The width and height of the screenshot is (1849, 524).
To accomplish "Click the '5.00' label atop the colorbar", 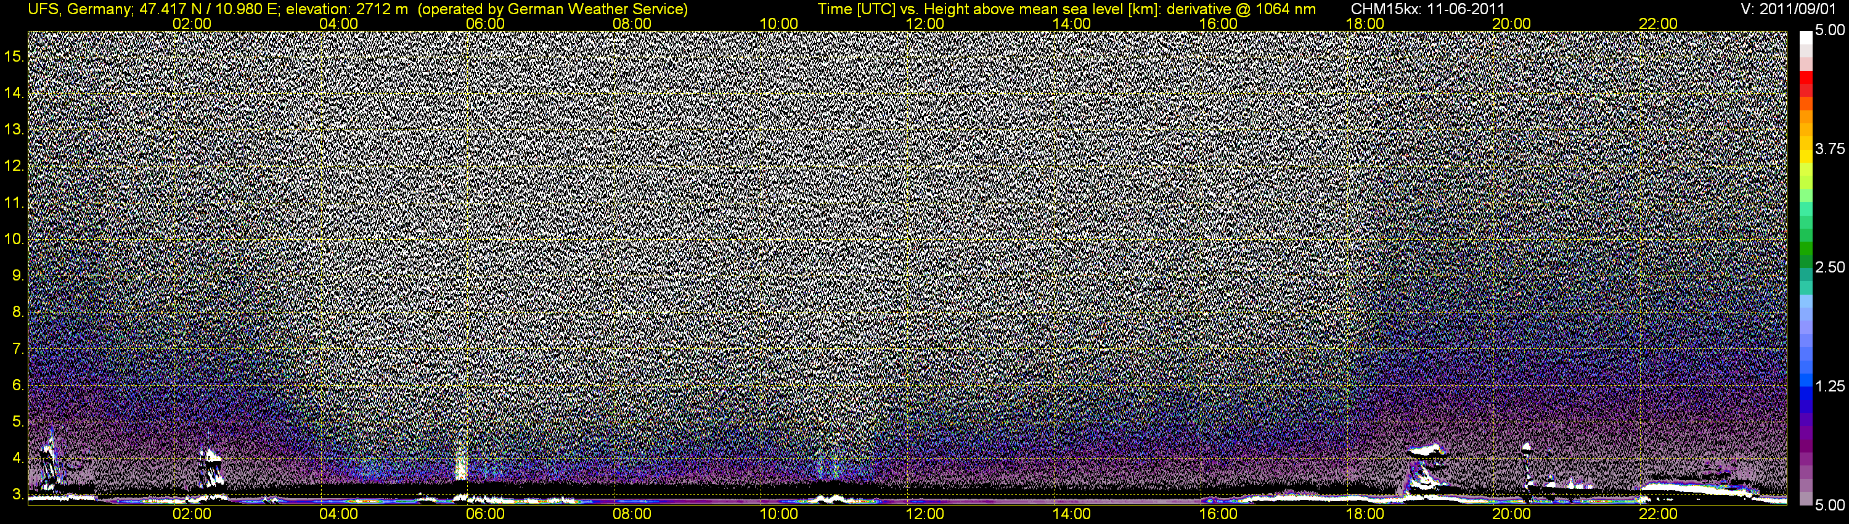I will point(1830,31).
